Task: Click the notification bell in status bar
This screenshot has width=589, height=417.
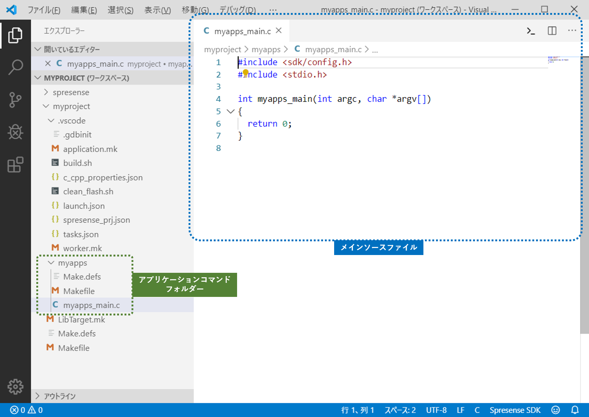Action: pos(575,410)
